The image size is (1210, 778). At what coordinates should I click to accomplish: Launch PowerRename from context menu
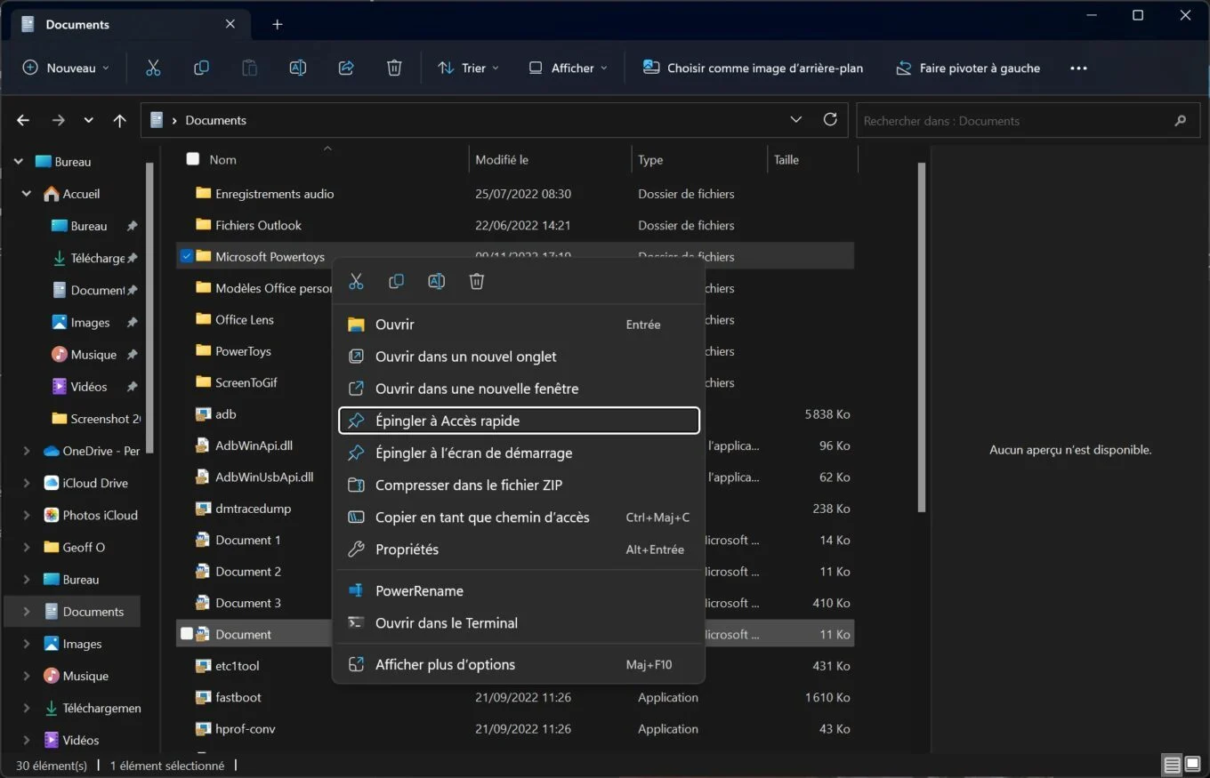click(x=519, y=590)
